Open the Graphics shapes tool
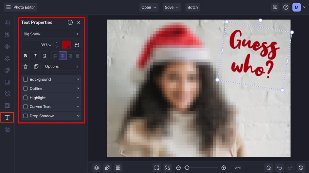This screenshot has height=173, width=309. 7,94
